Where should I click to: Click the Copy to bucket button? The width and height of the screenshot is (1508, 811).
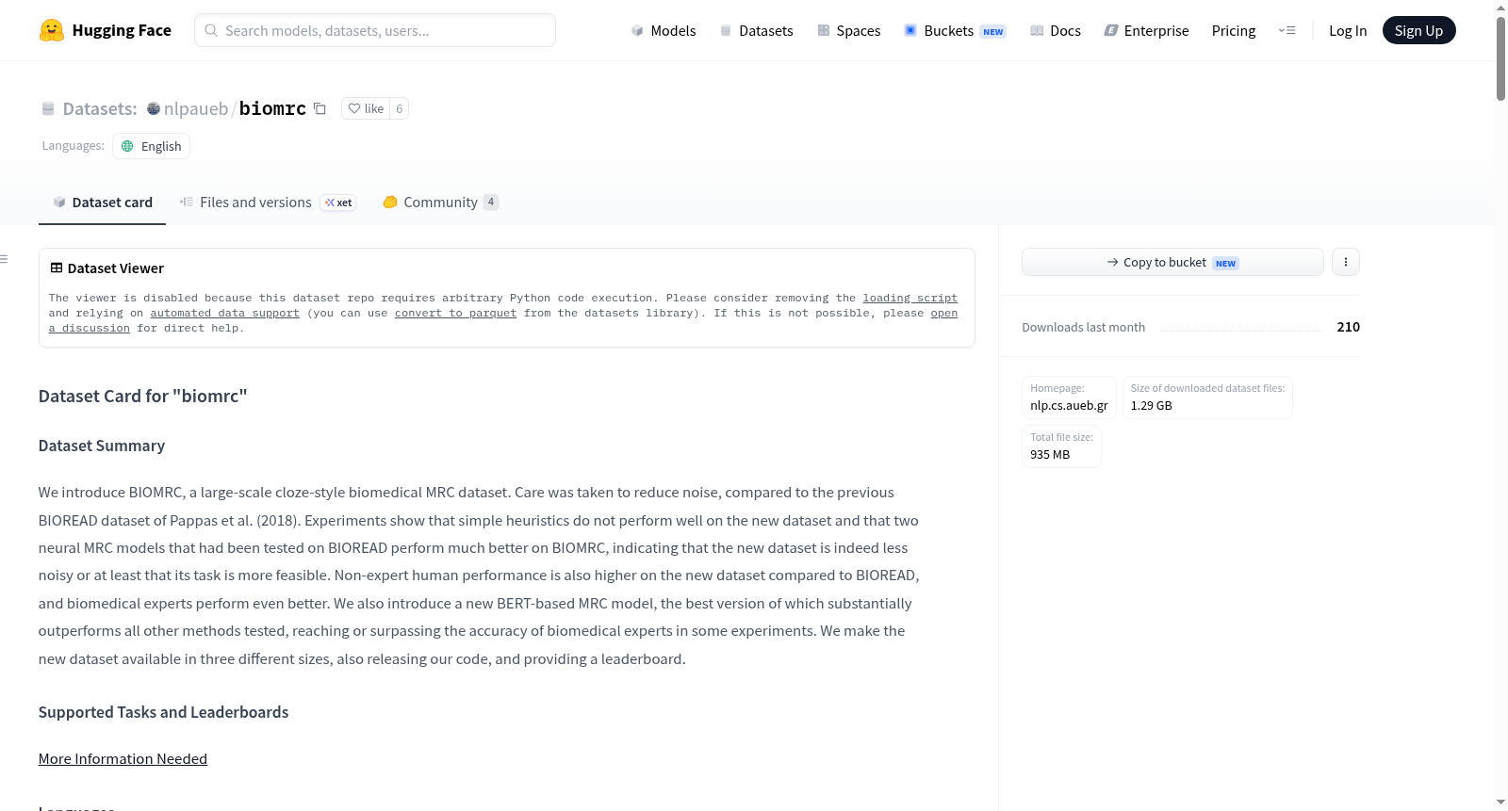tap(1172, 262)
